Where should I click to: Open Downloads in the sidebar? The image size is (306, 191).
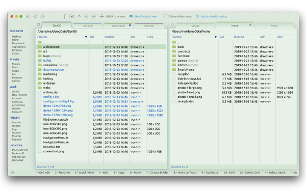pyautogui.click(x=18, y=43)
